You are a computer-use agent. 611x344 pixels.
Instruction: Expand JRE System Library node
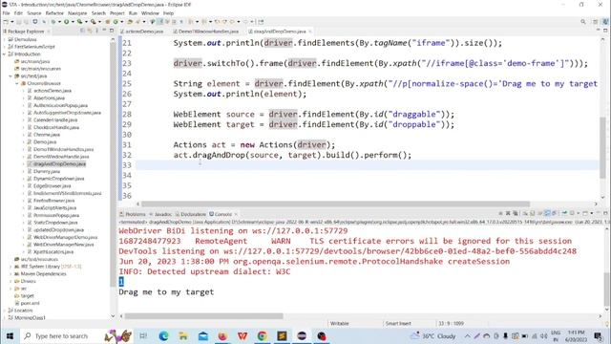(x=11, y=267)
